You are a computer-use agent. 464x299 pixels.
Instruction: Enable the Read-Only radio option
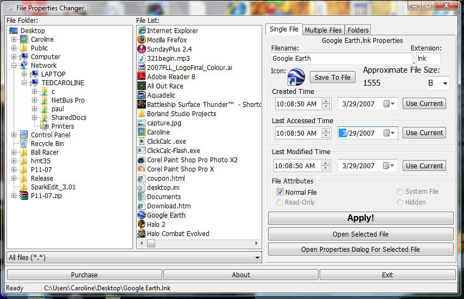[x=280, y=202]
